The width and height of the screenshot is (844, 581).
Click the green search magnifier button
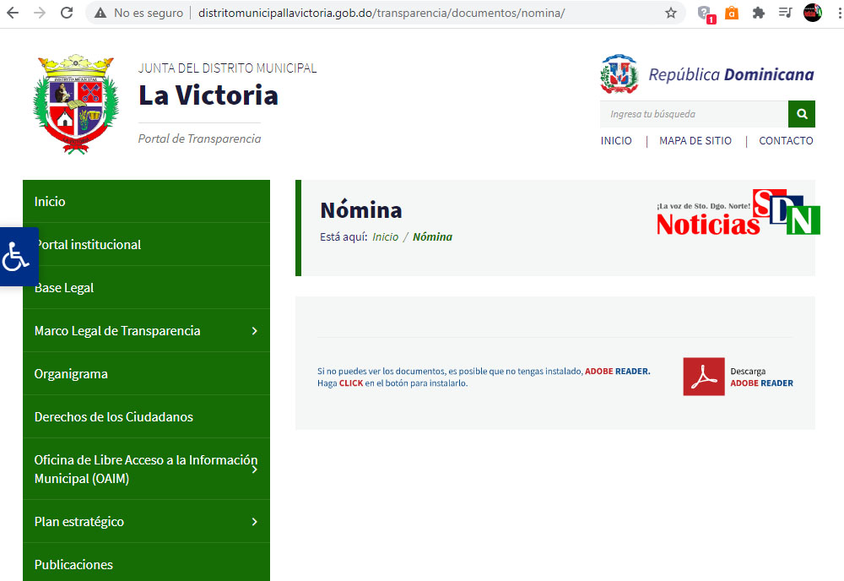coord(801,114)
